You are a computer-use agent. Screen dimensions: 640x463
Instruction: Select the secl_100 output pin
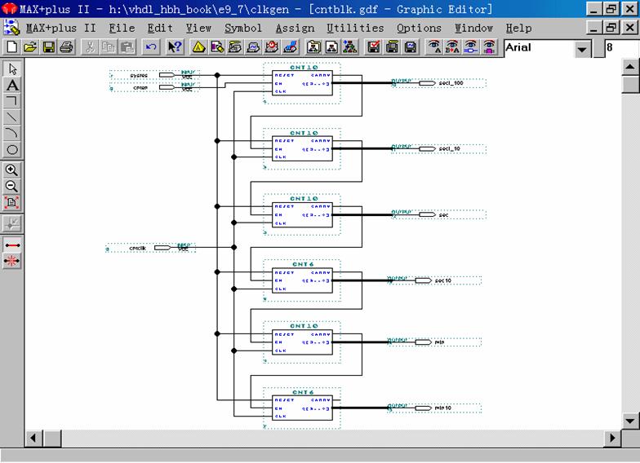click(438, 83)
